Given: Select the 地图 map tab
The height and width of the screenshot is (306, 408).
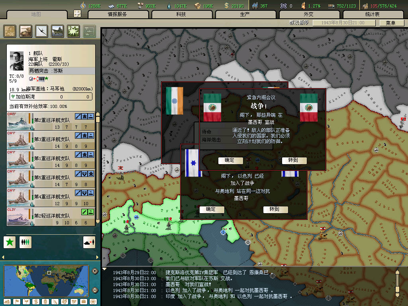Looking at the screenshot, I should (36, 14).
